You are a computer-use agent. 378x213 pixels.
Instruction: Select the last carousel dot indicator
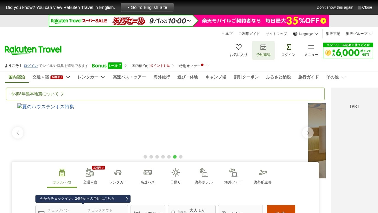tap(181, 157)
